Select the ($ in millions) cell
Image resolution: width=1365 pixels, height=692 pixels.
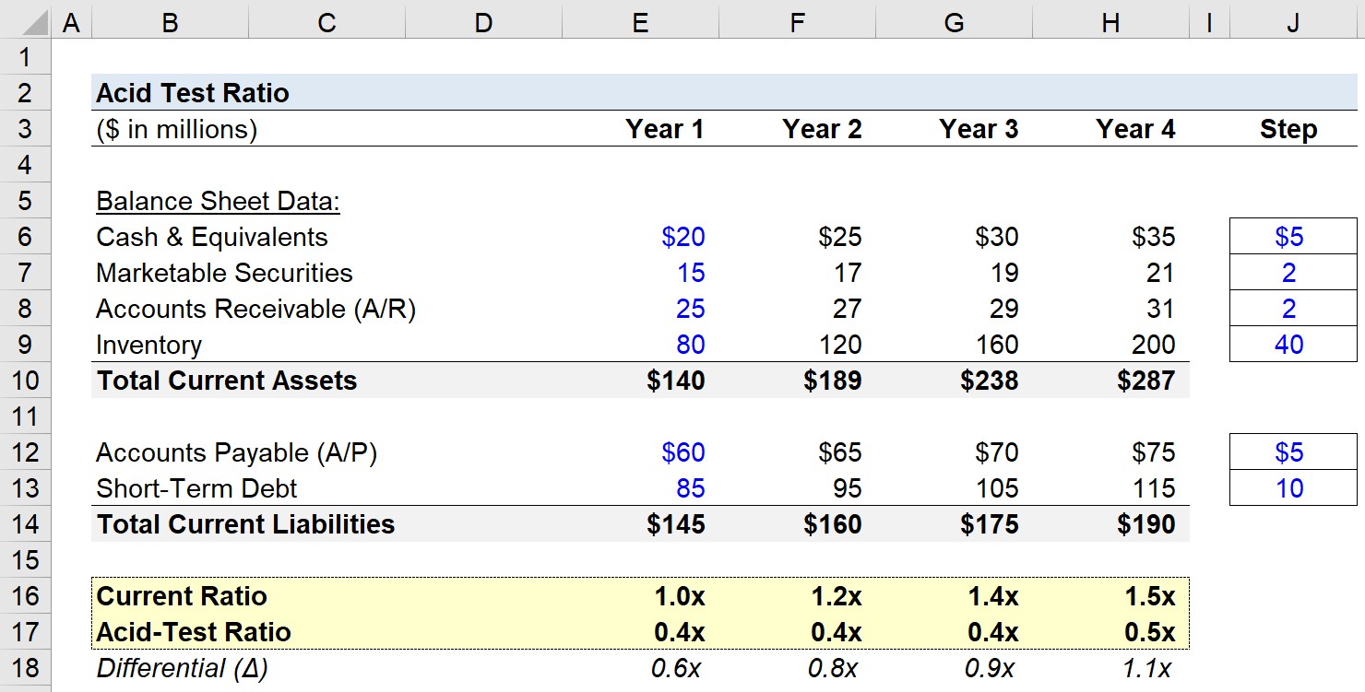coord(177,129)
